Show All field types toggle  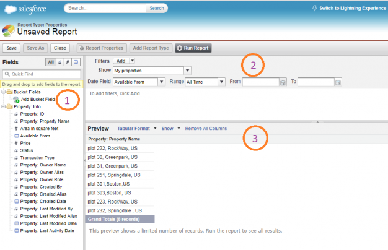point(50,62)
